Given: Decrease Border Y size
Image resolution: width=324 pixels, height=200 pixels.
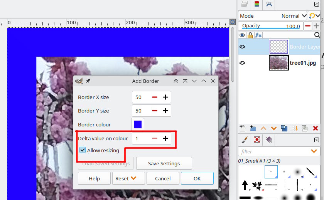Looking at the screenshot, I should tap(155, 111).
